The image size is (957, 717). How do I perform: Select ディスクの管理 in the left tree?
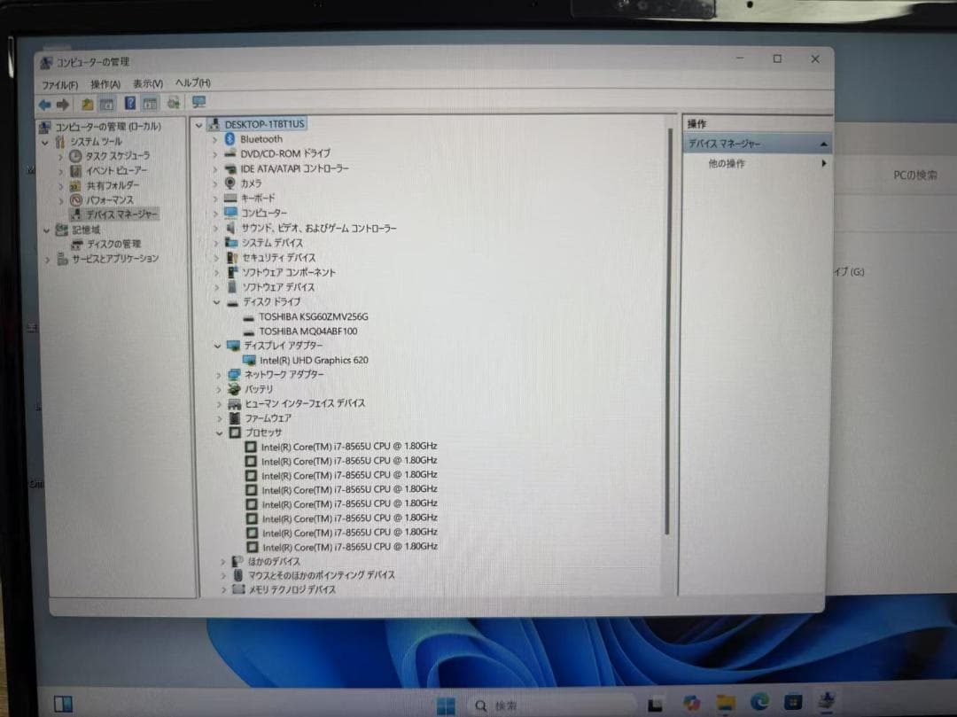[x=113, y=244]
